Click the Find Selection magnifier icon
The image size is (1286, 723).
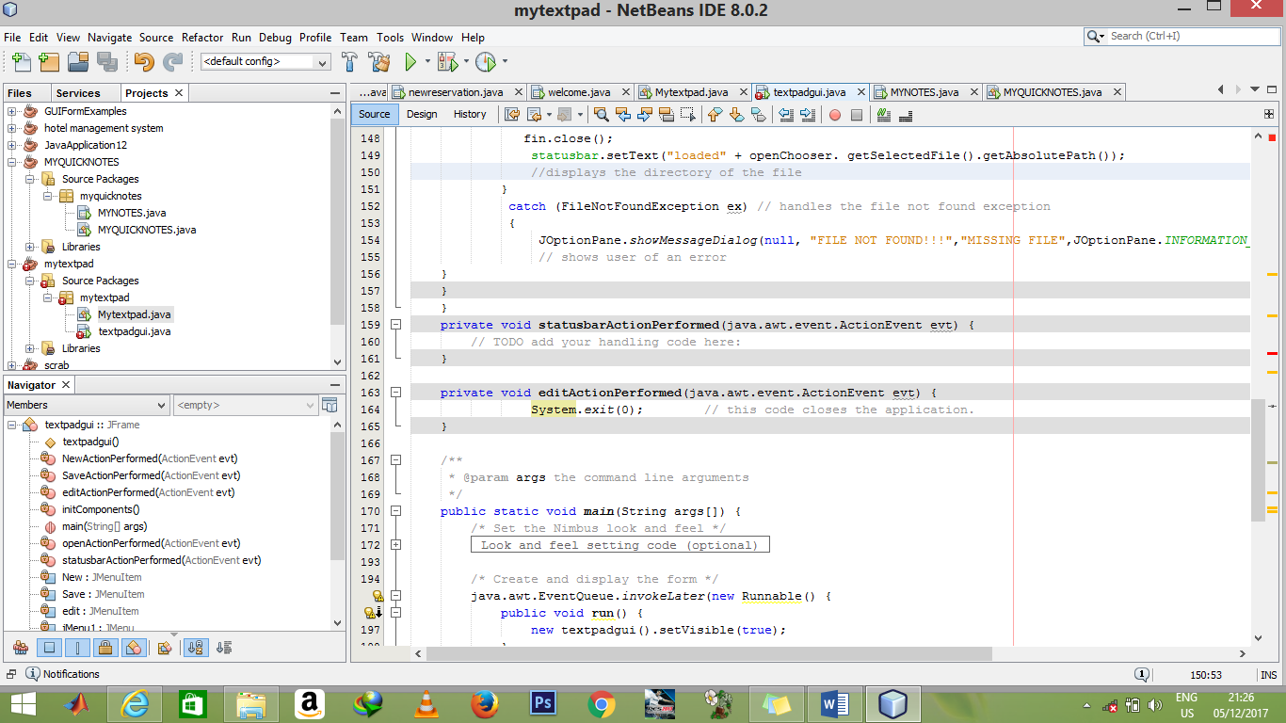pos(601,115)
